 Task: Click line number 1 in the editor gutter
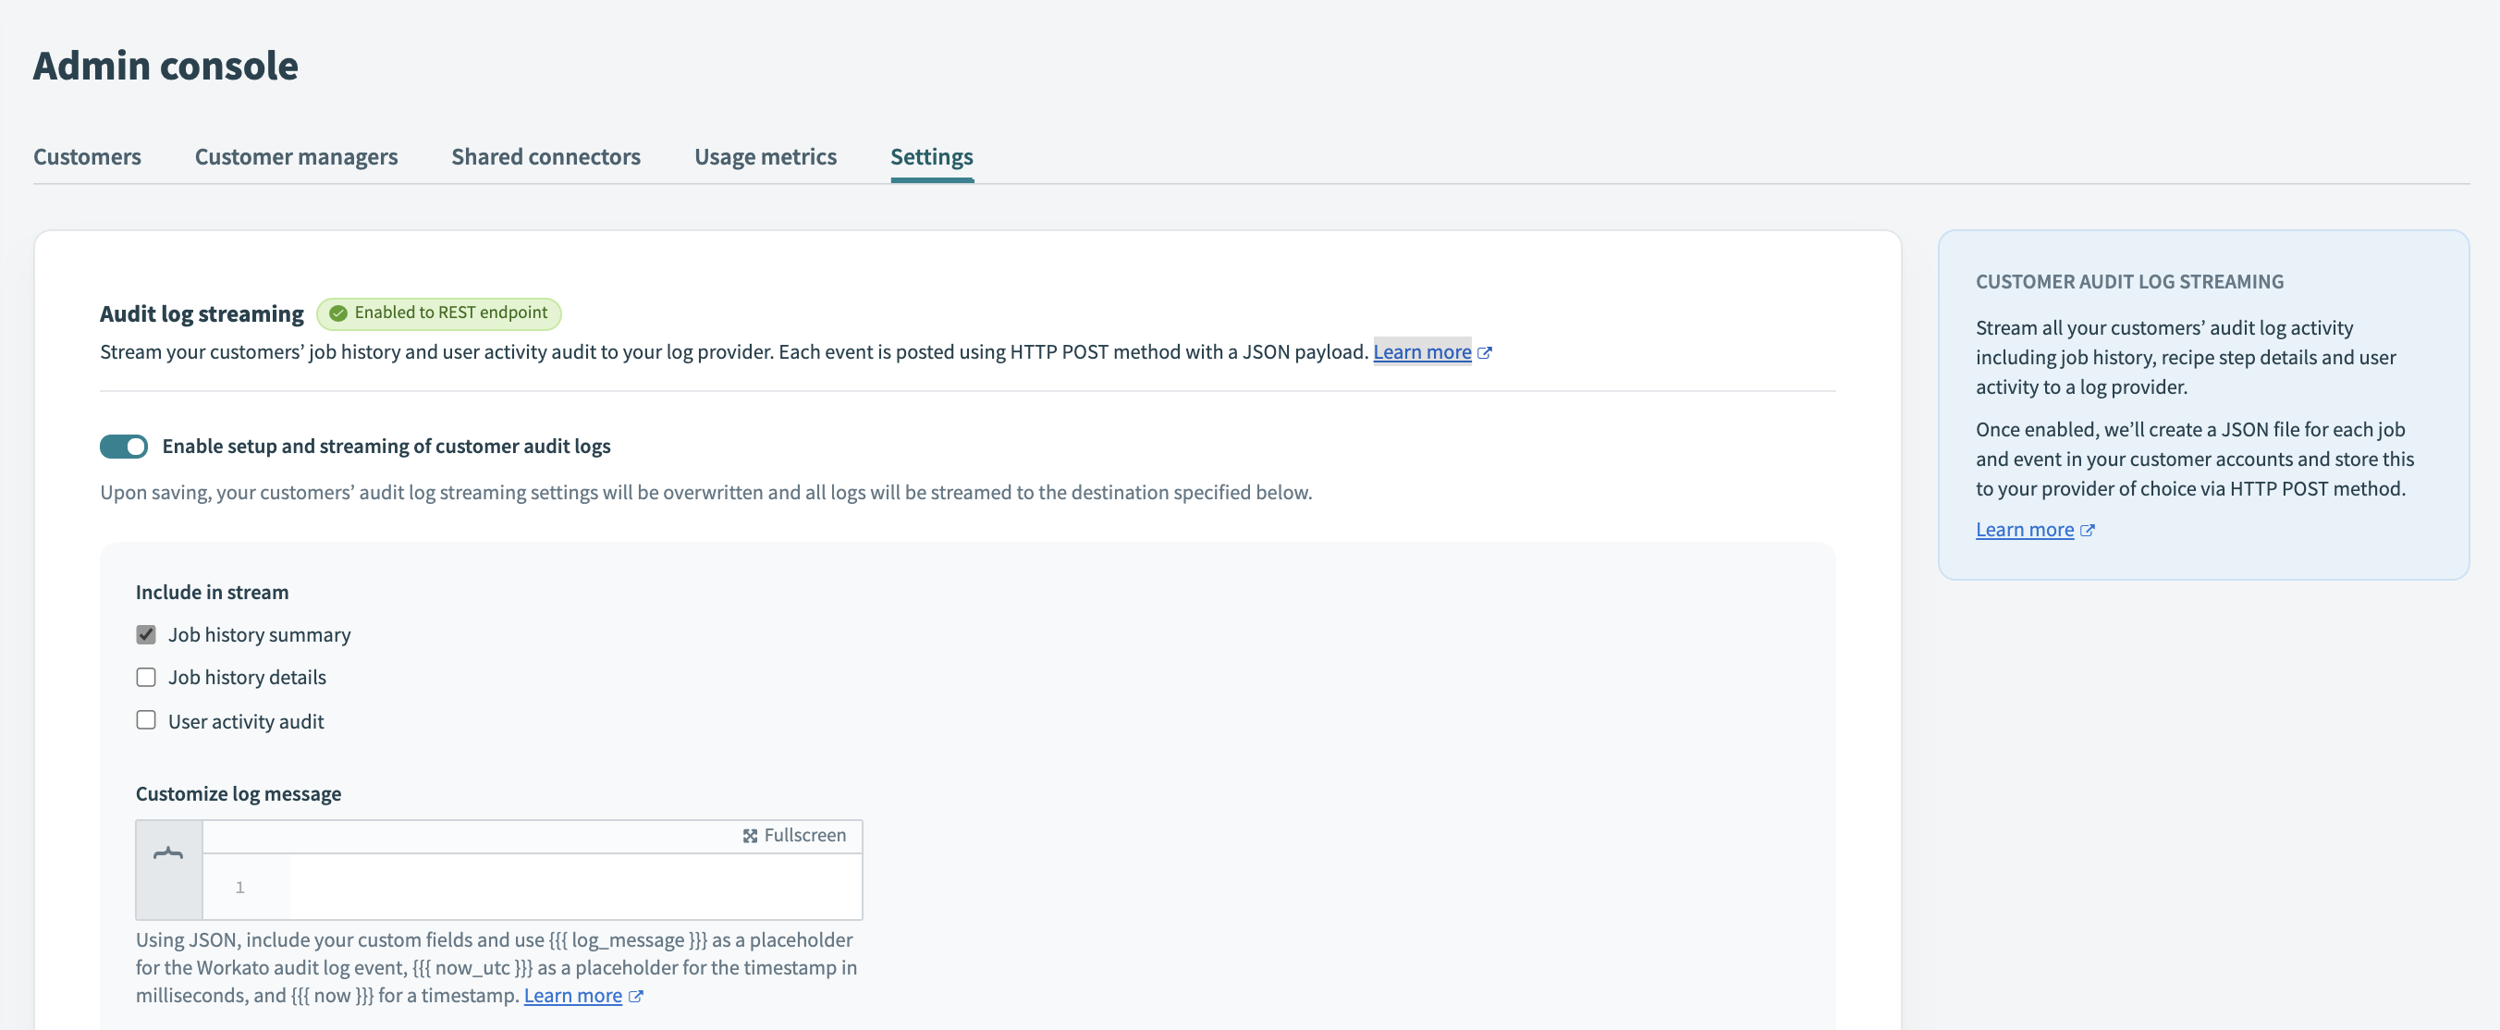click(239, 887)
